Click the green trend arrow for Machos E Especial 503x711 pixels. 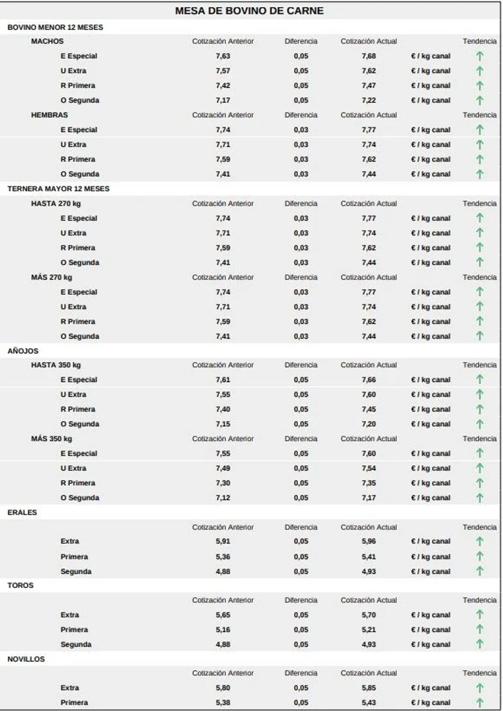479,56
